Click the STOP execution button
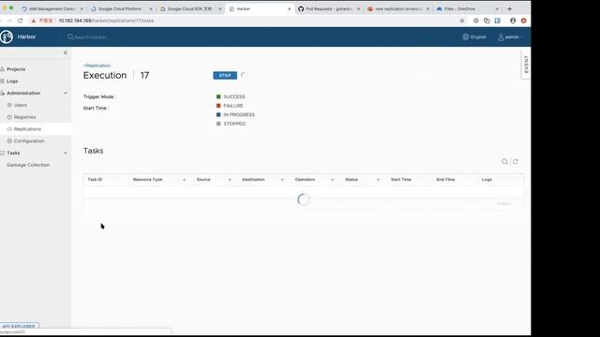The image size is (600, 337). 225,75
